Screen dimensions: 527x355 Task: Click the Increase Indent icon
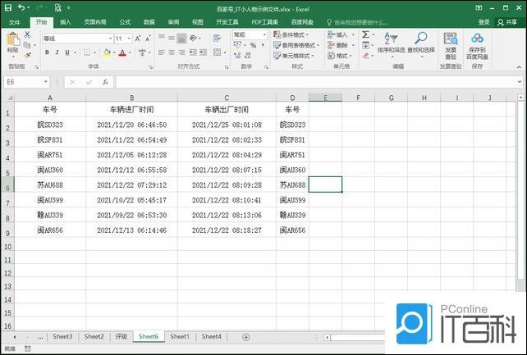203,52
